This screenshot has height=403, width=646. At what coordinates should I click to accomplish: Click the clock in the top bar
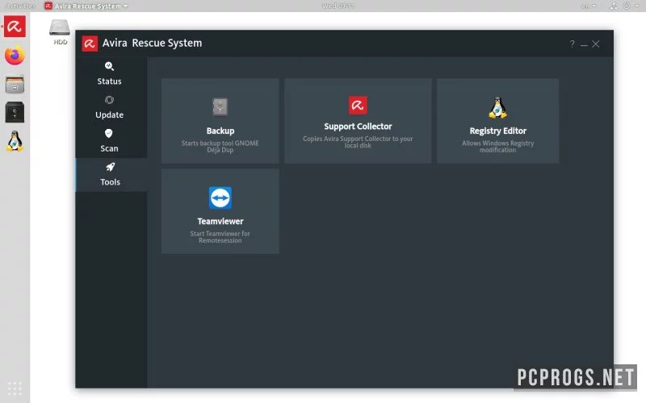click(x=338, y=6)
